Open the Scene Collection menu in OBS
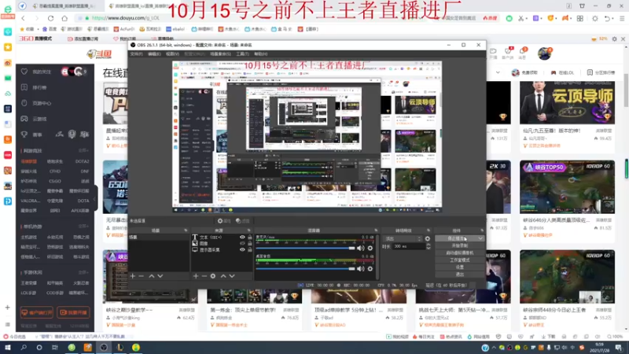The width and height of the screenshot is (629, 354). (220, 53)
